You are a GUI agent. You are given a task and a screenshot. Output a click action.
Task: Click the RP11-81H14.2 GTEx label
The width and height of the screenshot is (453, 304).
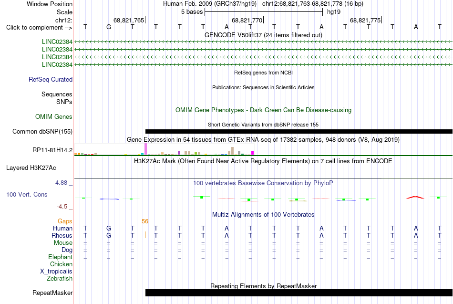(x=52, y=150)
